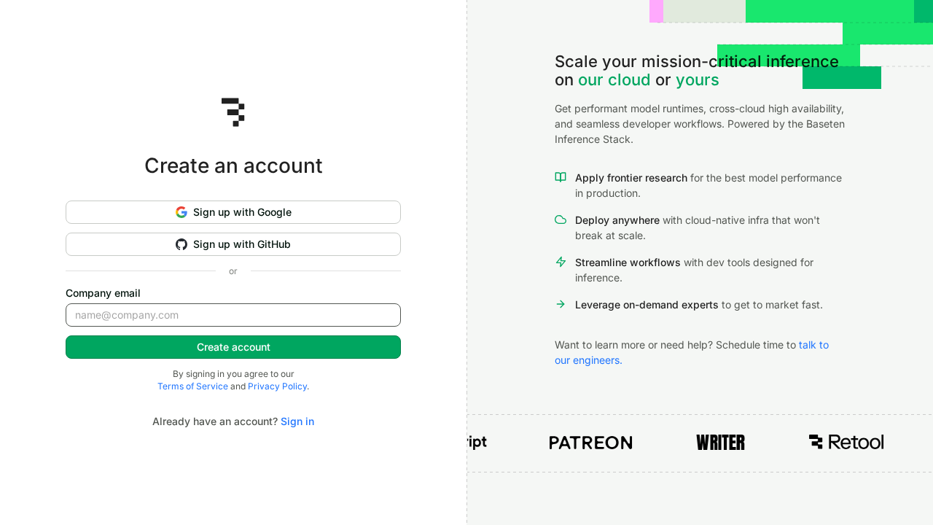Open the Sign in link

297,421
